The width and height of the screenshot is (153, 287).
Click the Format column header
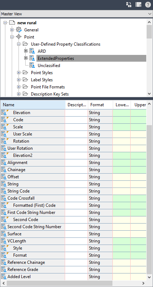coord(100,105)
